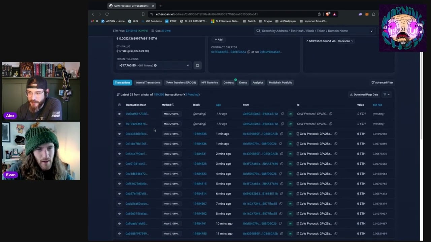Open the 2 Pending transactions link
Image resolution: width=431 pixels, height=242 pixels.
pyautogui.click(x=192, y=95)
